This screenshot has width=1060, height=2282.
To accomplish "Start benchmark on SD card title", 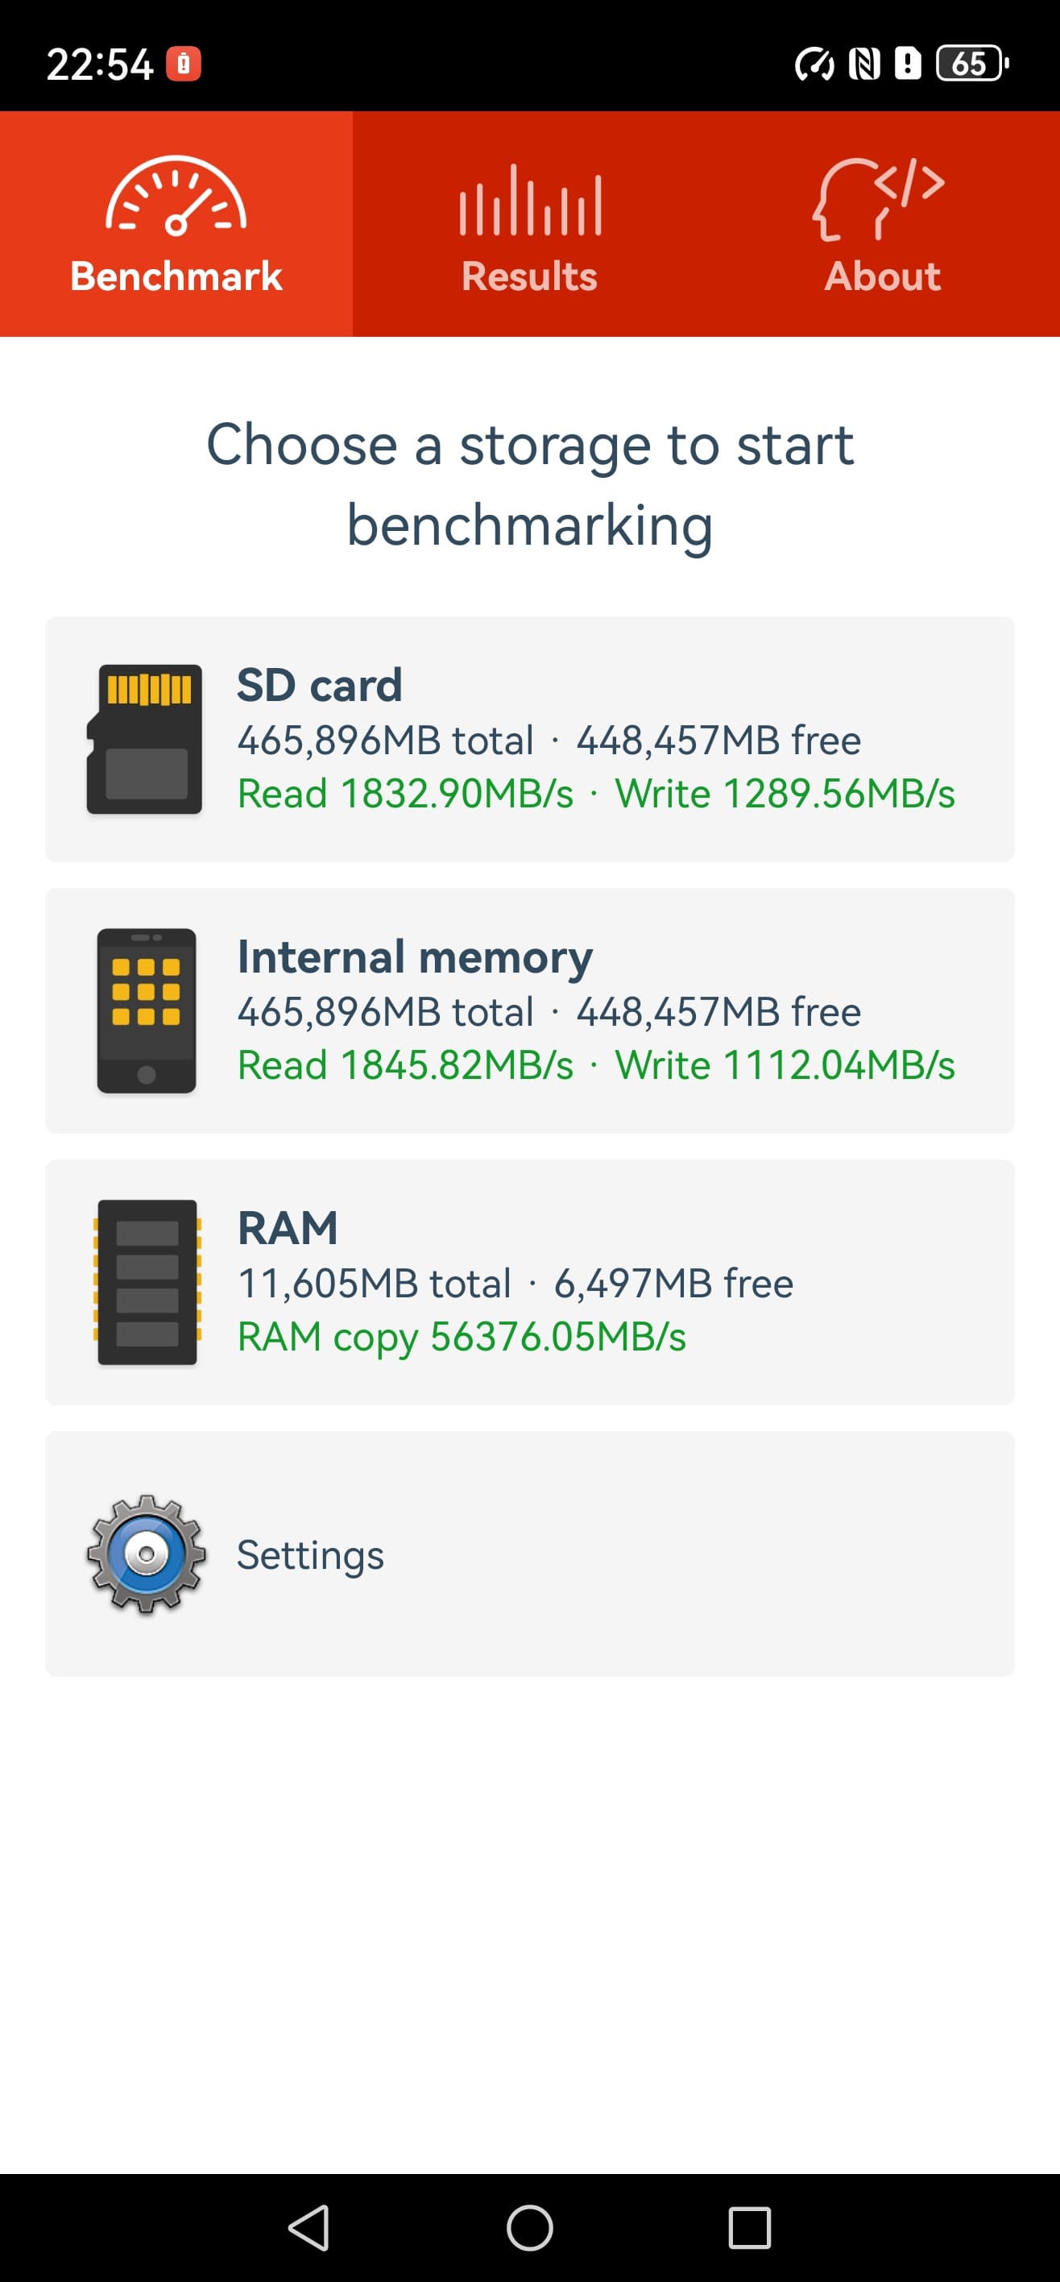I will point(320,685).
